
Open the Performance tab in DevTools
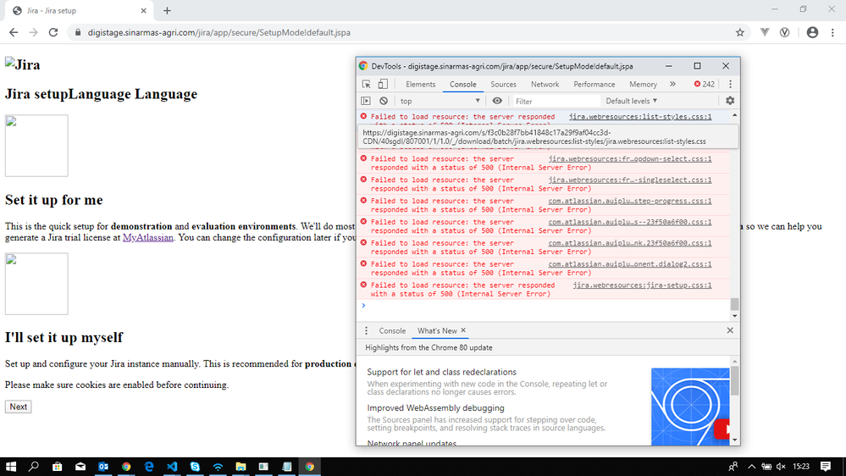click(x=594, y=84)
